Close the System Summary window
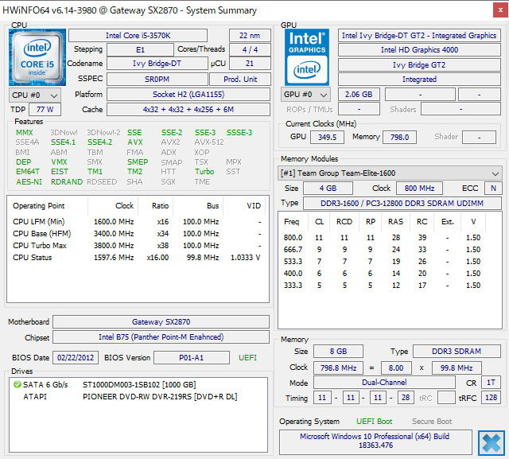This screenshot has width=509, height=459. (x=500, y=10)
